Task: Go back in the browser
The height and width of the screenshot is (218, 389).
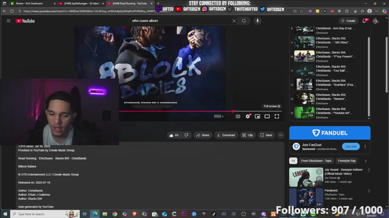Action: (4, 11)
